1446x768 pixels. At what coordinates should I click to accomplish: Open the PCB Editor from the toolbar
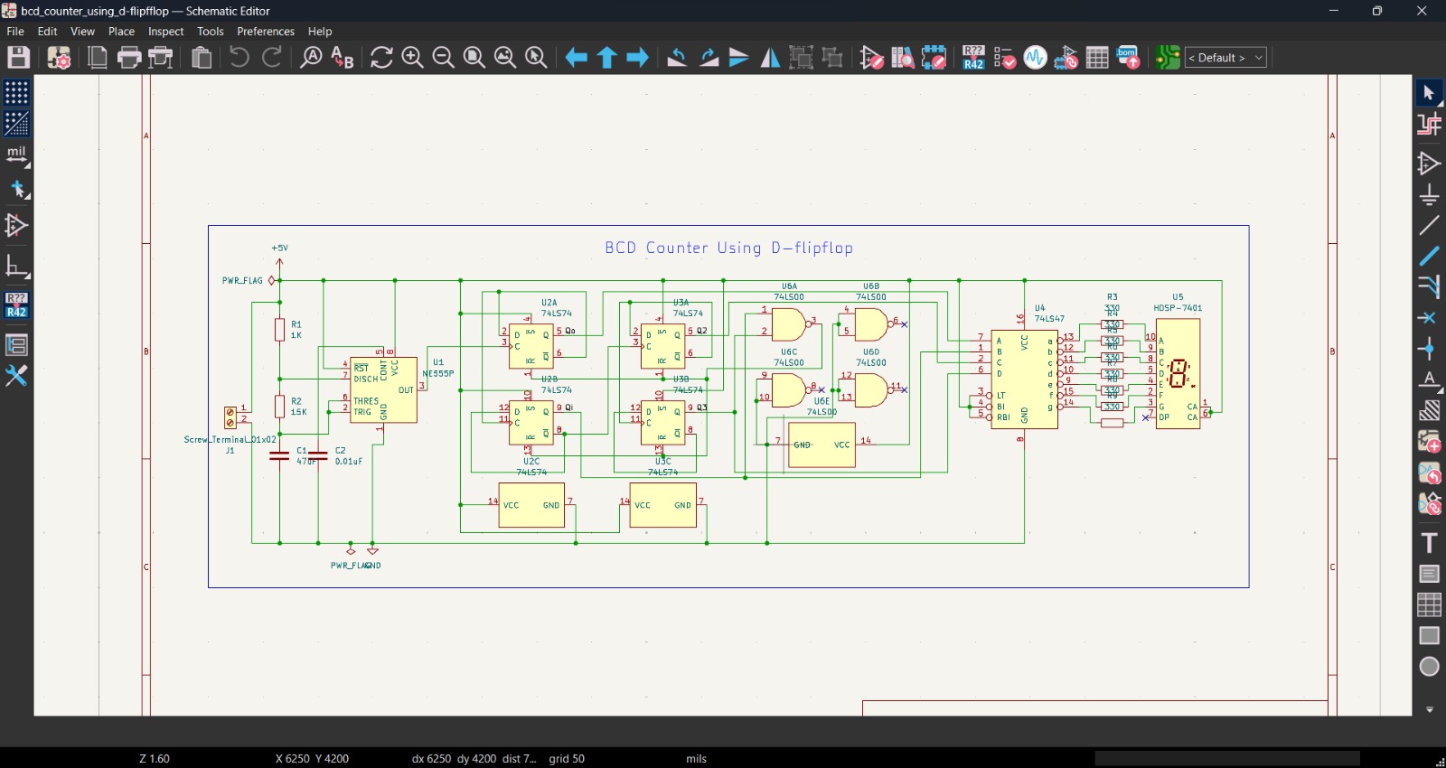(x=1168, y=58)
